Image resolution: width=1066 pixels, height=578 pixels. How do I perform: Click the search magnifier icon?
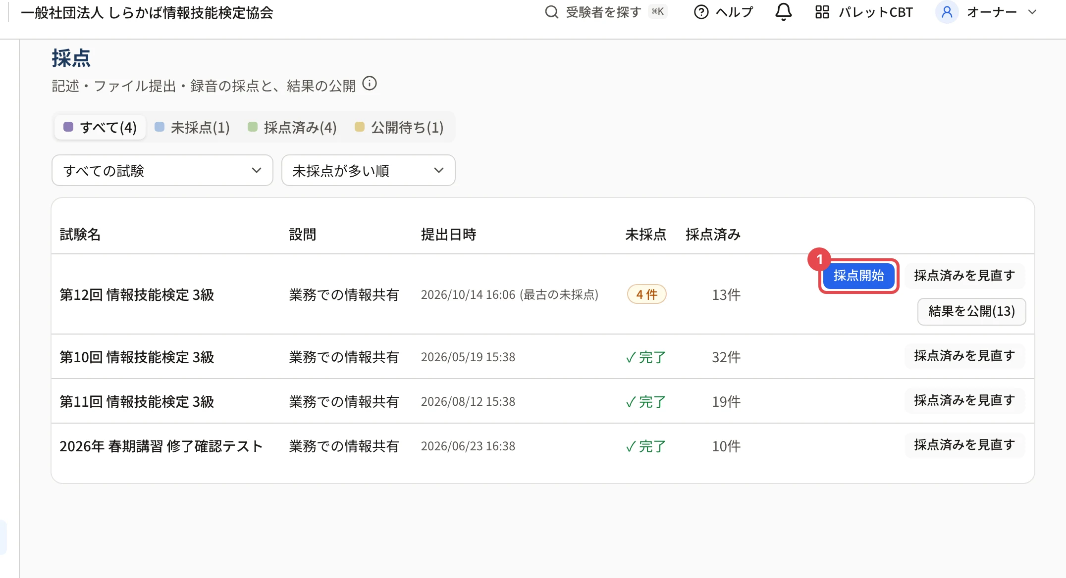pyautogui.click(x=551, y=12)
